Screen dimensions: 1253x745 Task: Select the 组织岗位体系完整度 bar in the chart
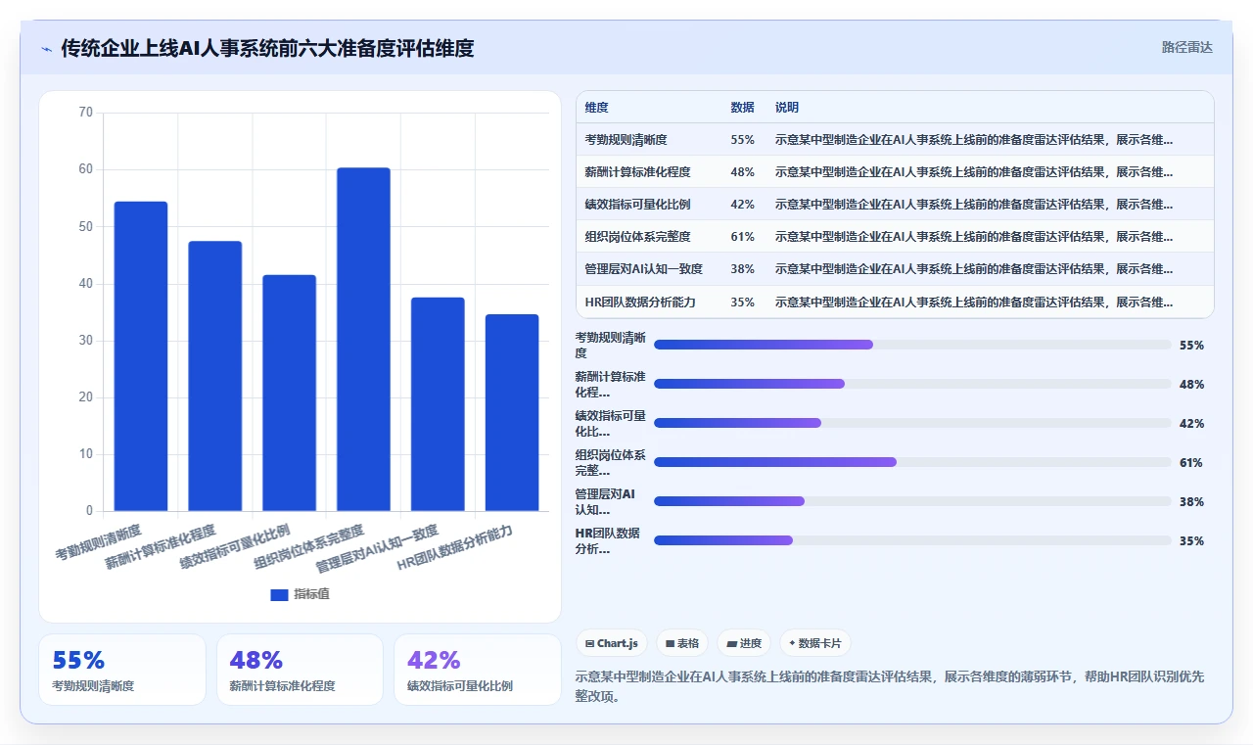363,340
